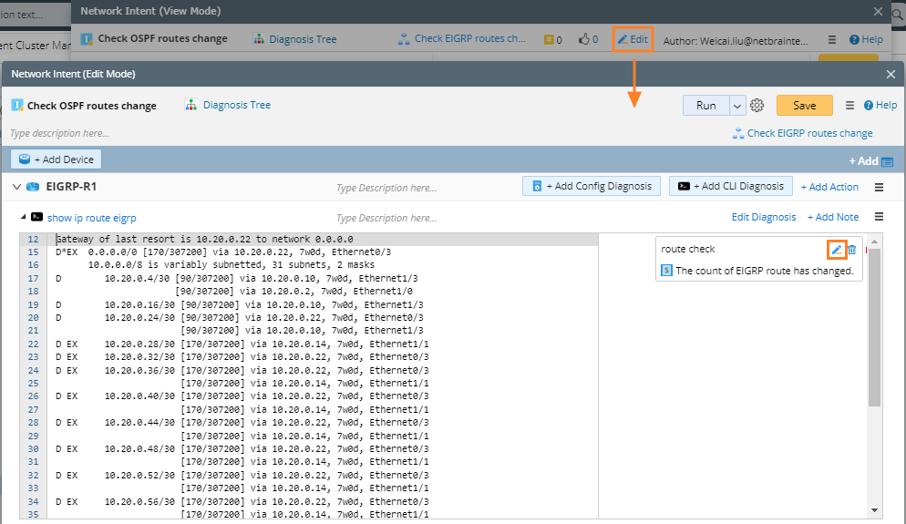Click output line 19 route 10.20.0.16/30
Viewport: 906px width, 524px height.
(x=239, y=304)
